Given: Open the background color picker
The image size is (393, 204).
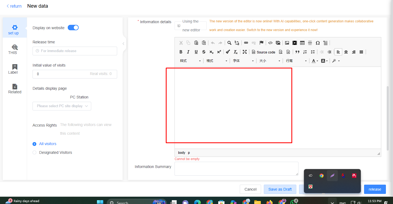Looking at the screenshot, I should click(x=324, y=61).
